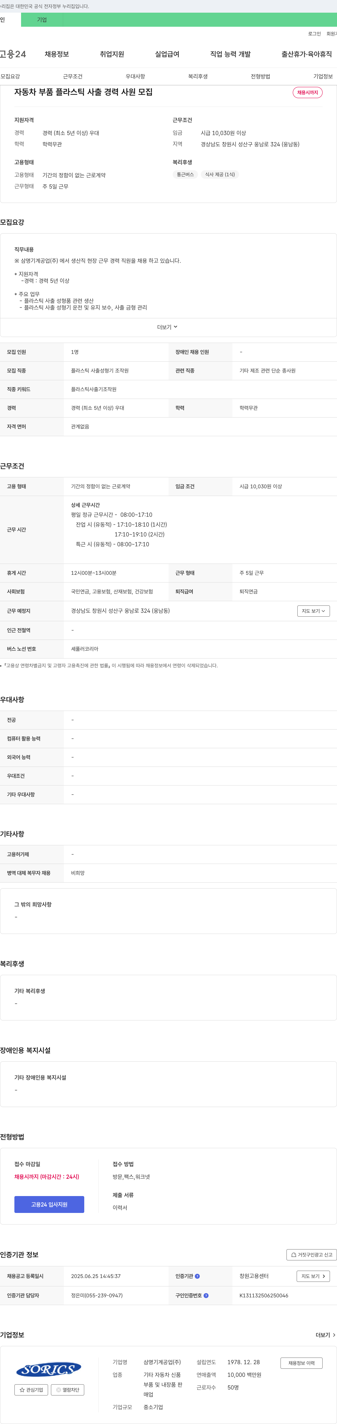Click the 비희망 military service value
Viewport: 337px width, 1424px height.
(78, 873)
